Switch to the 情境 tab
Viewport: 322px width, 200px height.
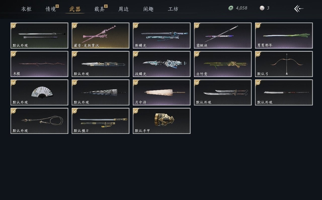point(51,9)
